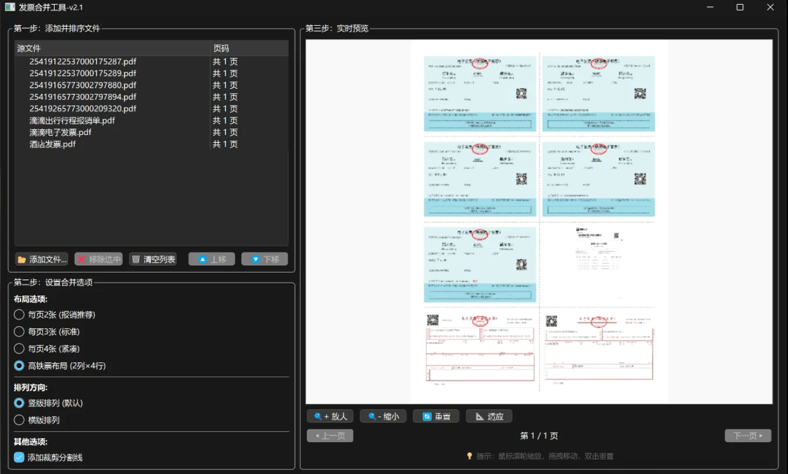Click the 添加文件 folder icon button
Screen dimensions: 788x474
pyautogui.click(x=42, y=259)
